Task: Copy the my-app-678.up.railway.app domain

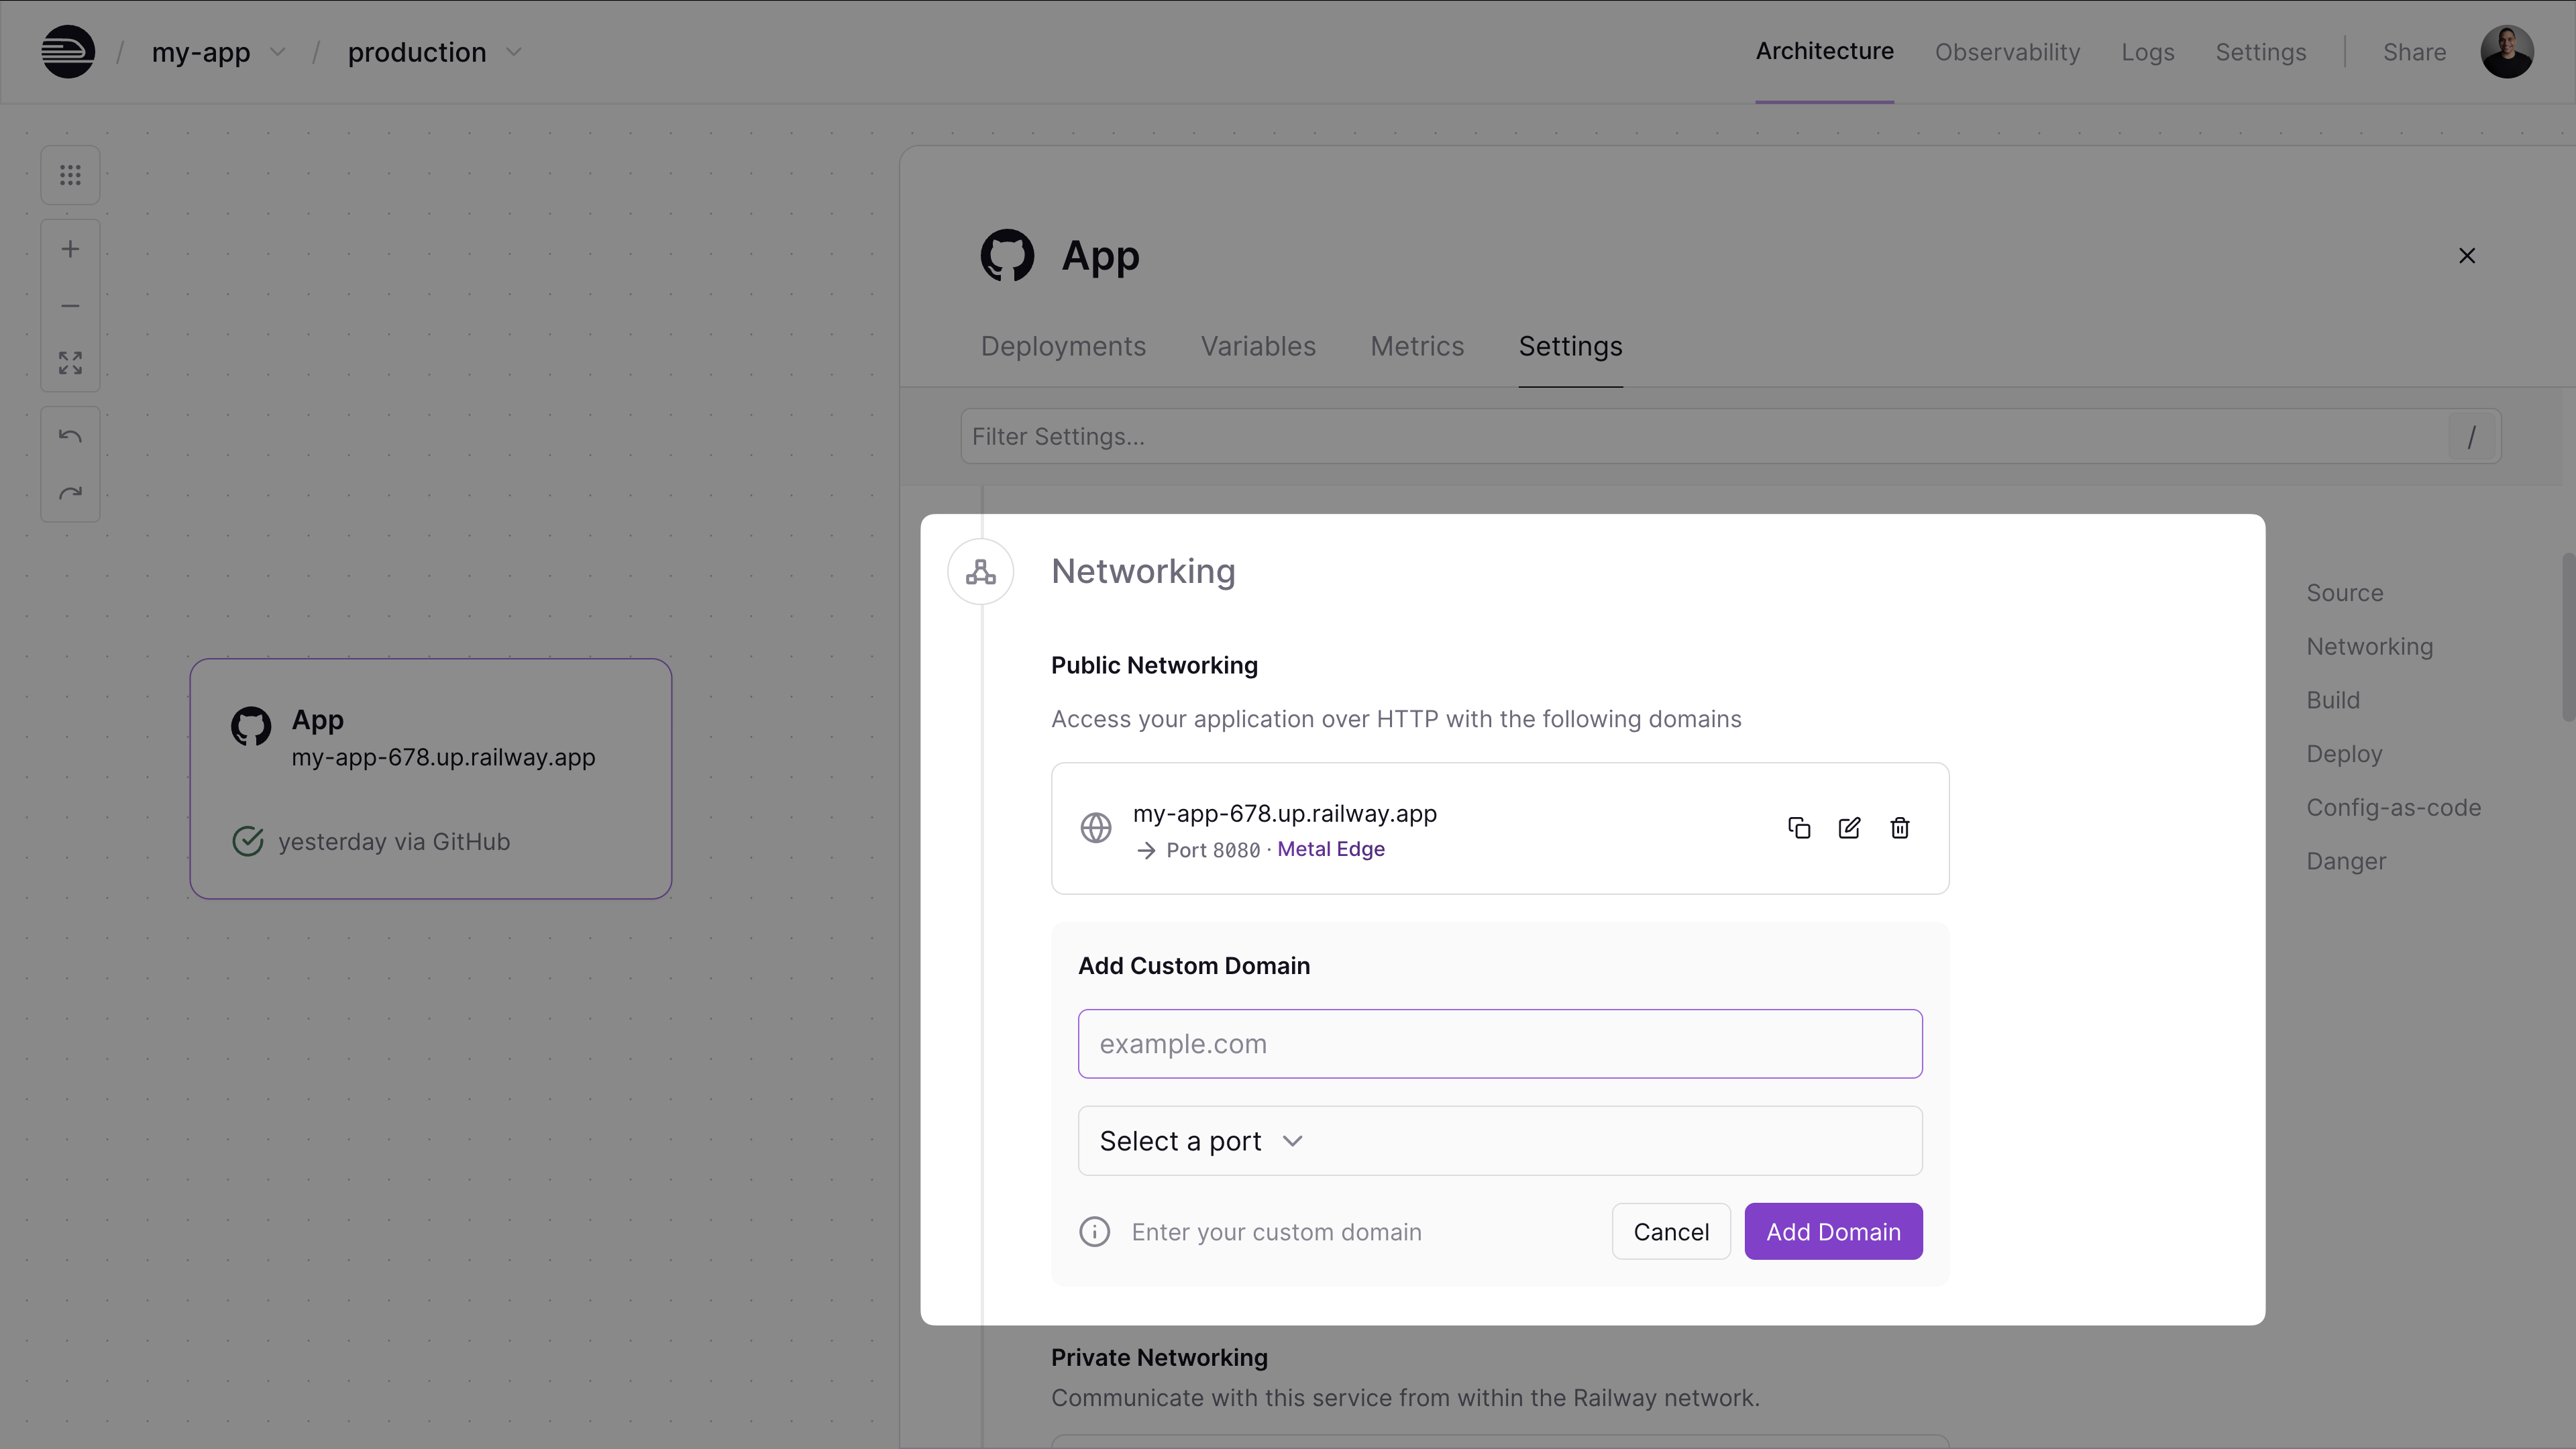Action: tap(1798, 828)
